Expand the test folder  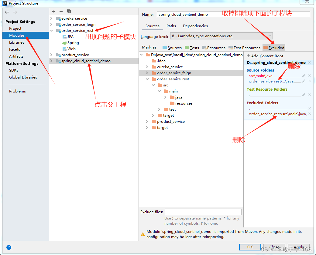159,109
